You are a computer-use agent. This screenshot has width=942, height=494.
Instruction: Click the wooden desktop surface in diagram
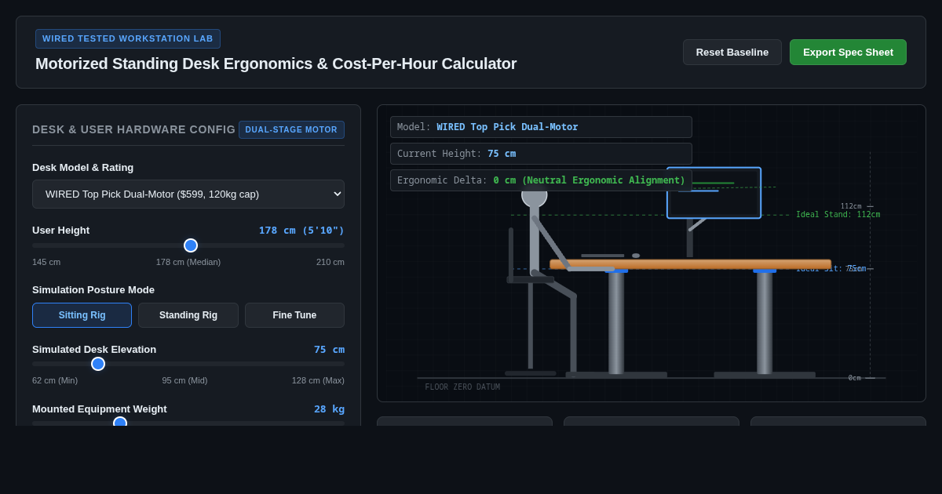point(690,264)
